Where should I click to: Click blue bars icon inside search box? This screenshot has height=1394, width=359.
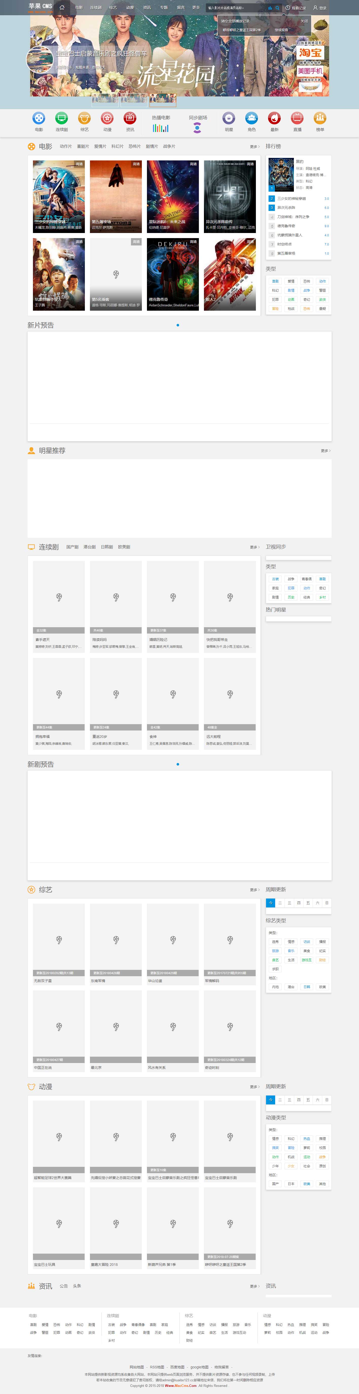(x=270, y=8)
